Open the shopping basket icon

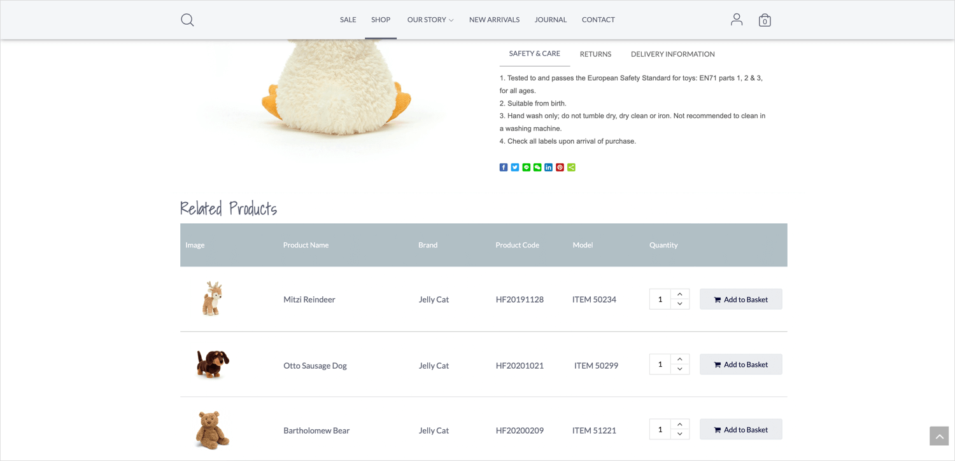tap(765, 20)
